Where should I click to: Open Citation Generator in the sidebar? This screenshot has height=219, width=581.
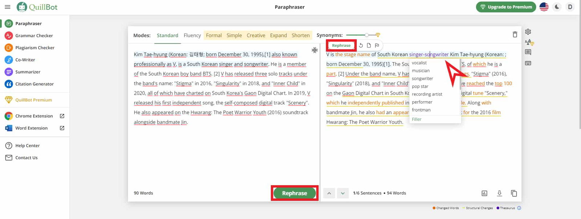[34, 84]
